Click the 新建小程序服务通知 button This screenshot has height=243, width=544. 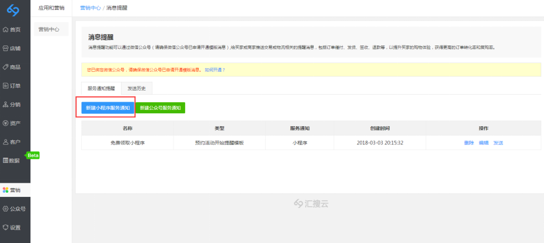108,108
